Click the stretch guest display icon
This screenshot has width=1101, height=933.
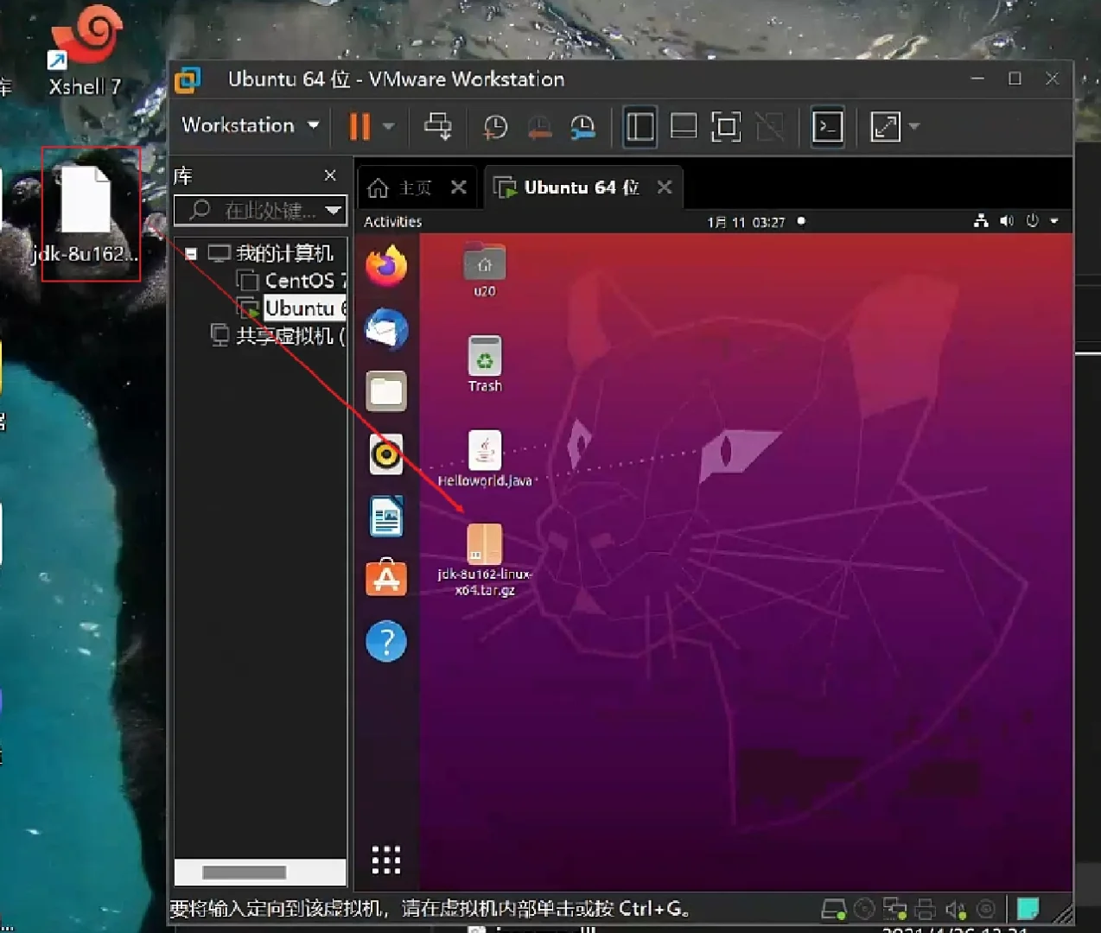pos(885,127)
